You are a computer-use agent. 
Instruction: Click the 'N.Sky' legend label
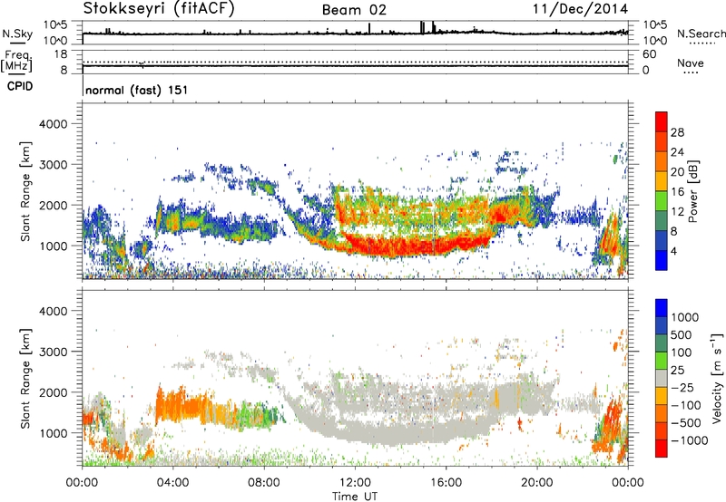point(17,34)
